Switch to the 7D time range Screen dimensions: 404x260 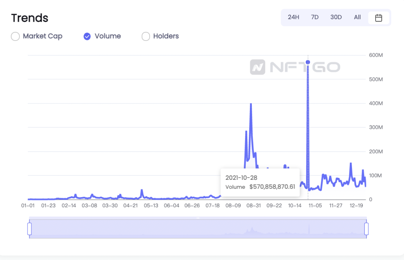315,17
